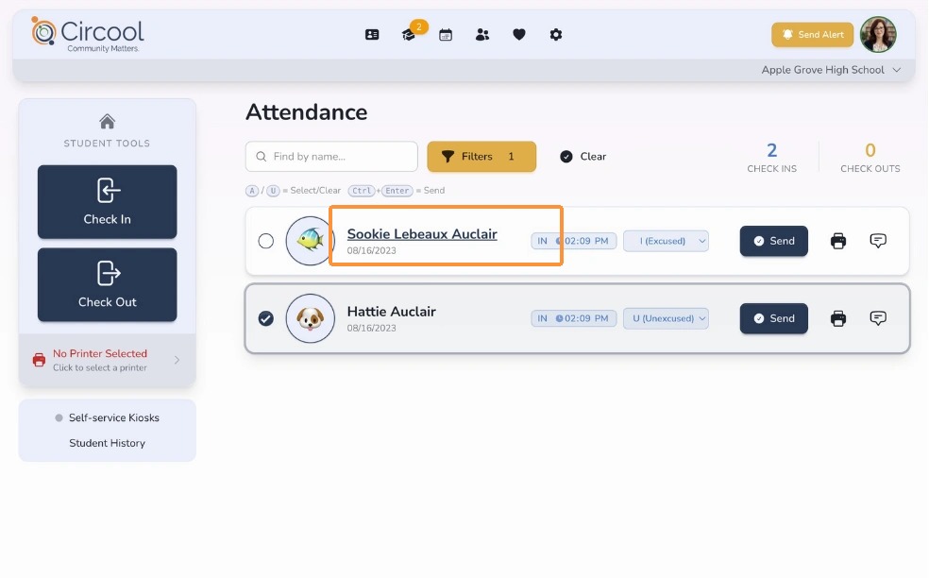929x578 pixels.
Task: Open the settings gear icon in header
Action: [556, 35]
